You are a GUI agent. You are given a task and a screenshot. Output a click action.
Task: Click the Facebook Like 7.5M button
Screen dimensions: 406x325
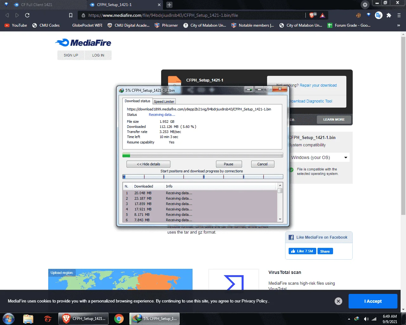point(302,251)
